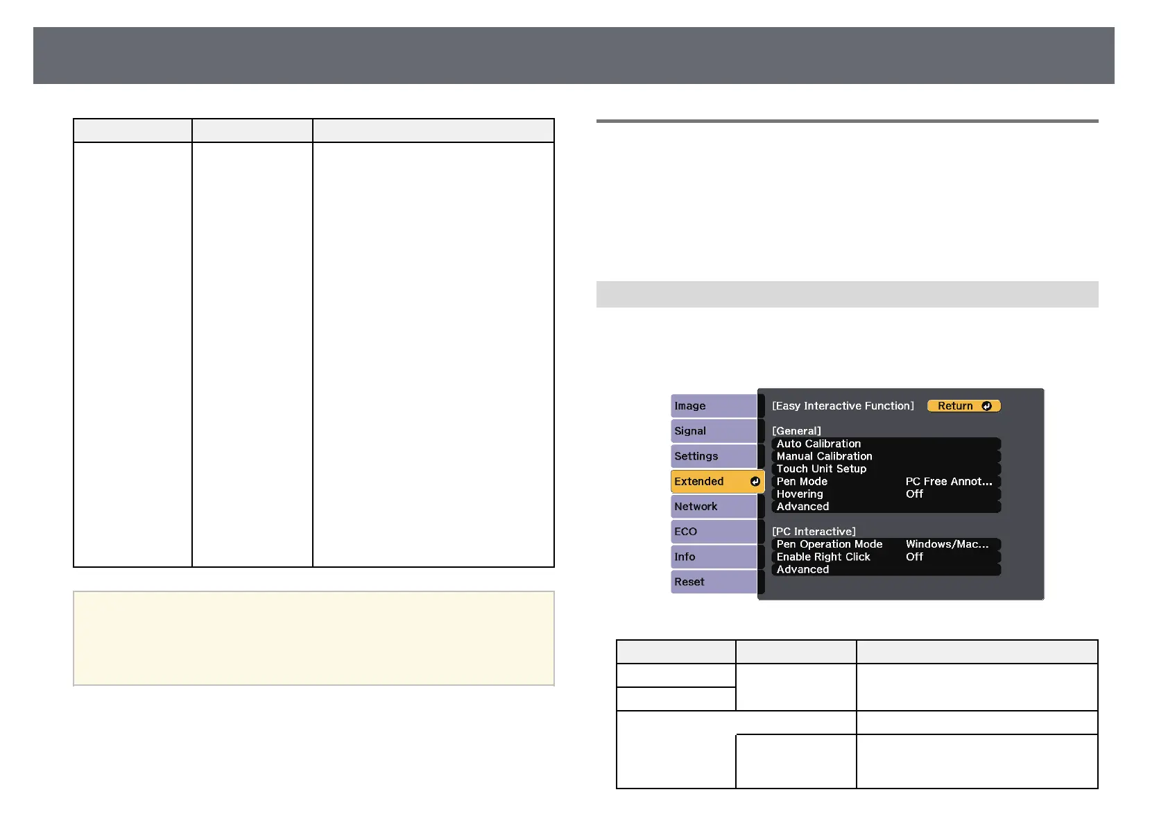Screen dimensions: 1168x826
Task: Open the Network menu tab
Action: (714, 506)
